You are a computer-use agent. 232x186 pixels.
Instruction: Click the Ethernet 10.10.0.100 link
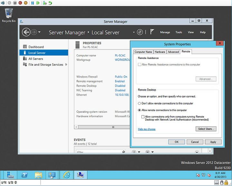pos(122,95)
